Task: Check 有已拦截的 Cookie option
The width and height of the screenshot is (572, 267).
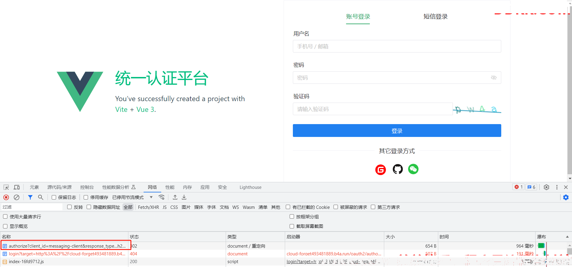Action: [288, 207]
